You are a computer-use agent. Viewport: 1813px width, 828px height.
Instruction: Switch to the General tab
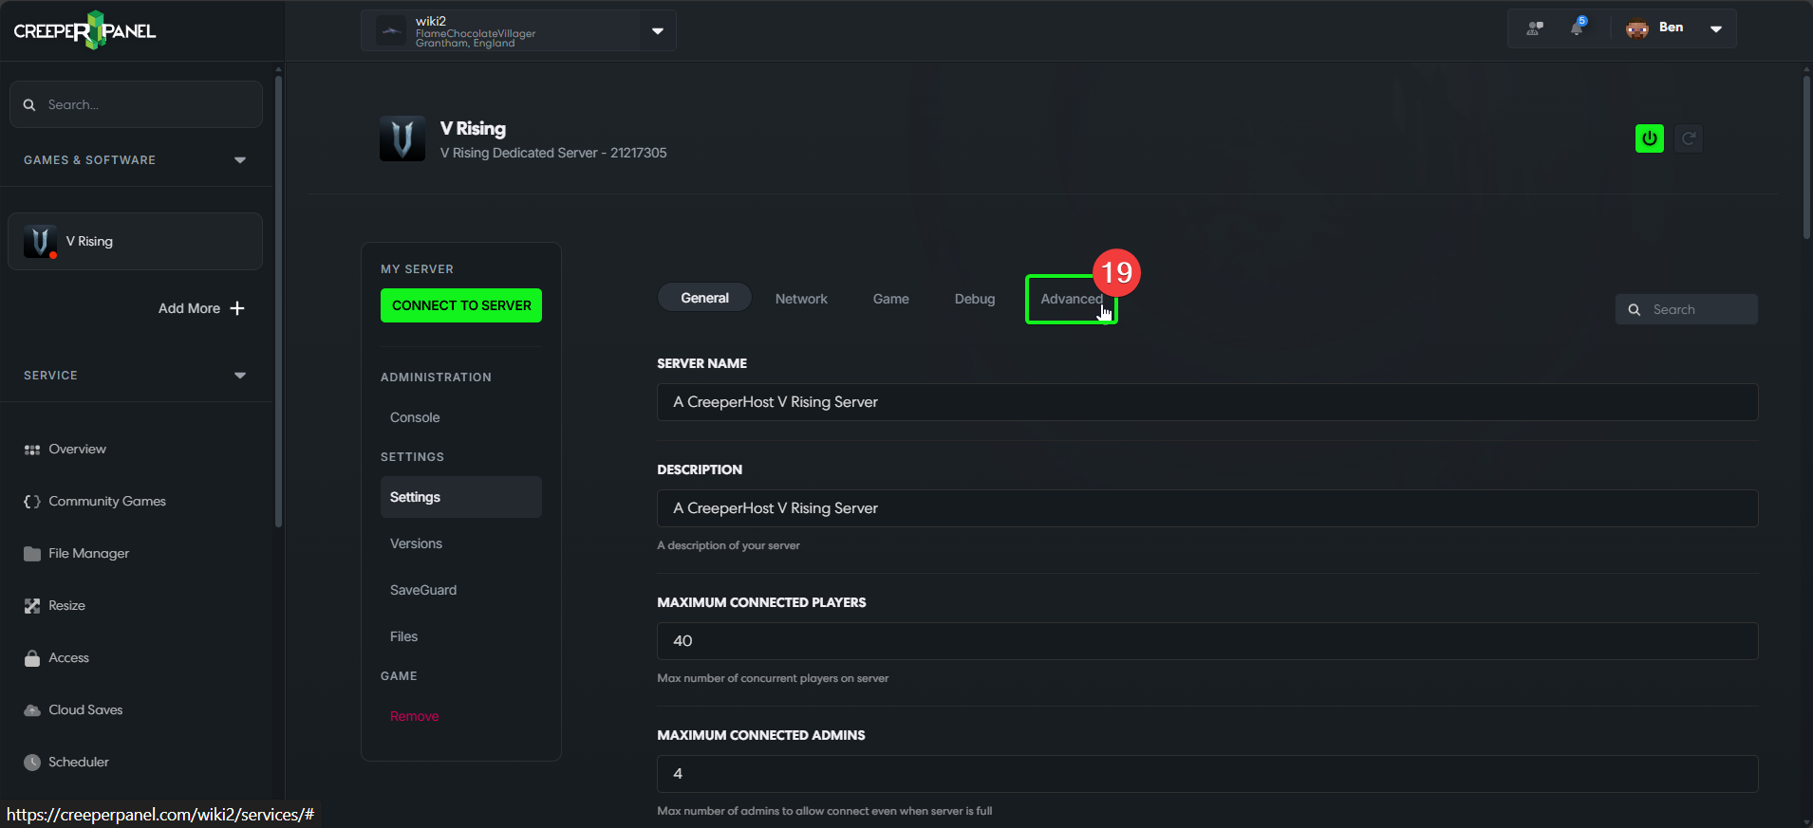click(704, 298)
